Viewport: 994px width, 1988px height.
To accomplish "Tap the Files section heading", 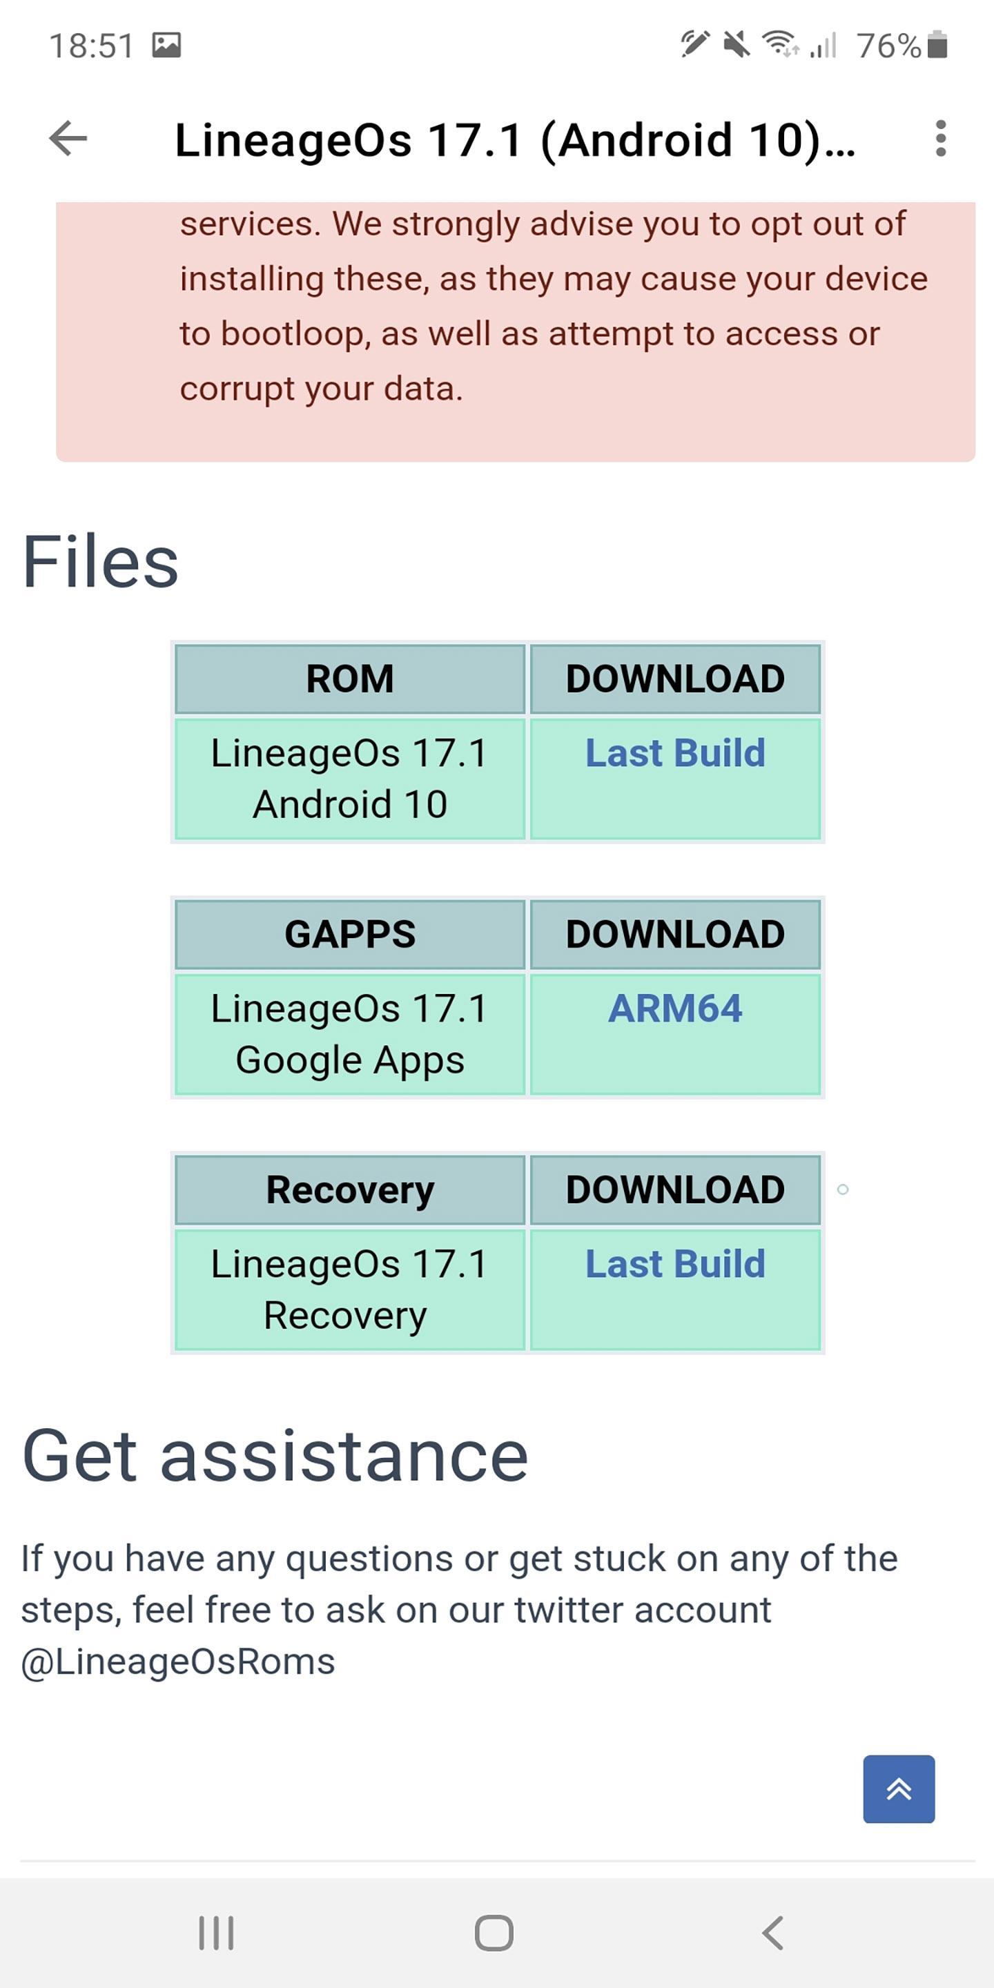I will click(100, 562).
